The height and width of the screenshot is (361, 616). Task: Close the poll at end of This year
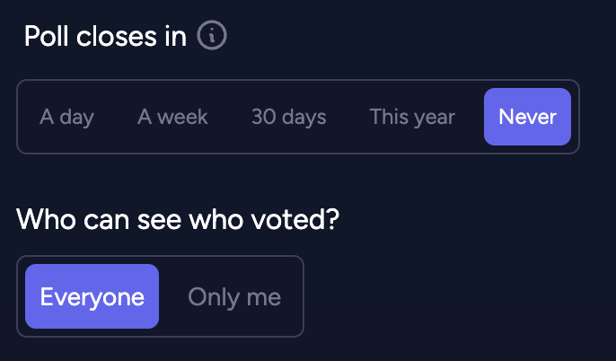tap(412, 117)
